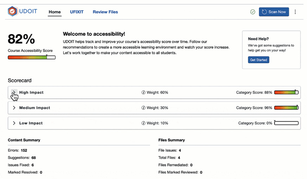This screenshot has width=307, height=179.
Task: Click the Errors: 152 entry
Action: (x=18, y=151)
